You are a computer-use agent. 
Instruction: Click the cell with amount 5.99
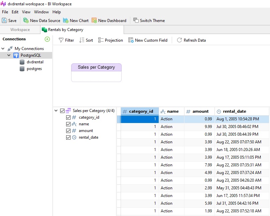click(199, 203)
